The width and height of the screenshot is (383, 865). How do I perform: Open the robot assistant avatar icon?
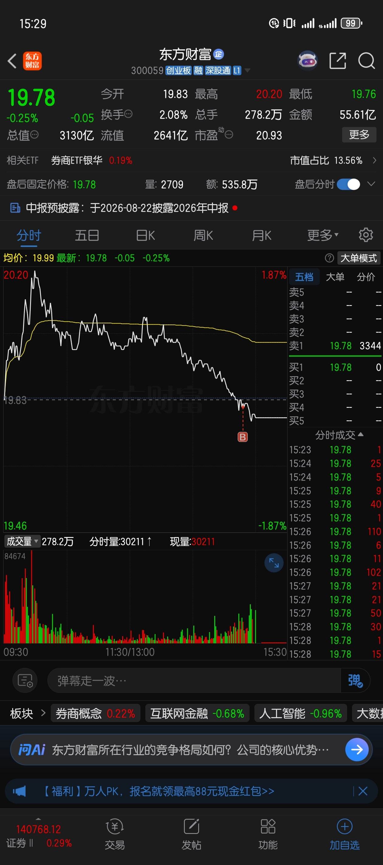[308, 61]
